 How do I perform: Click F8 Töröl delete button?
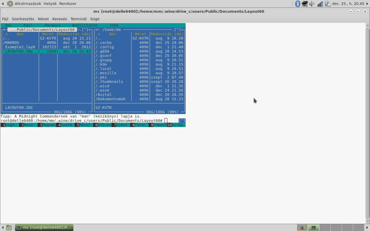(x=139, y=125)
